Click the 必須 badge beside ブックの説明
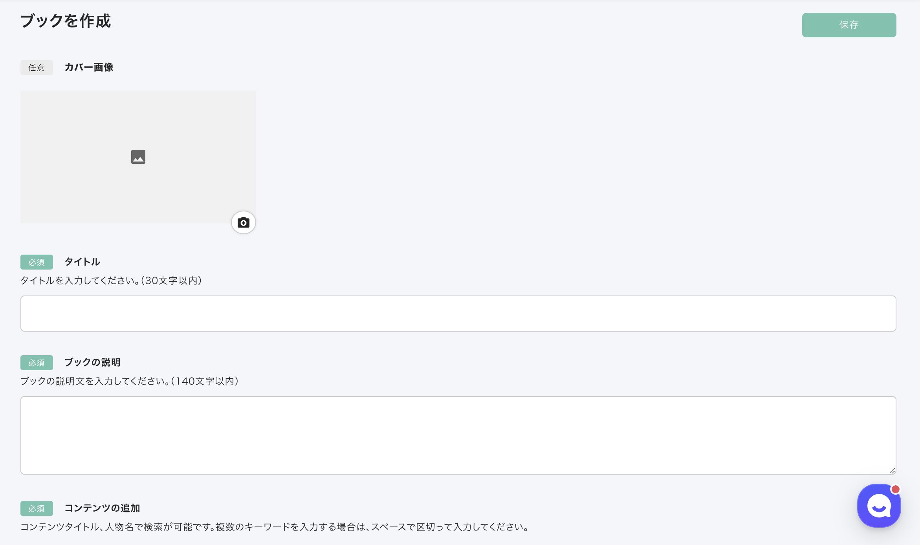 click(x=37, y=363)
